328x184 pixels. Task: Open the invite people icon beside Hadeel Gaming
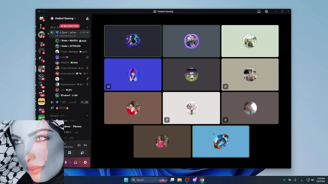point(87,18)
